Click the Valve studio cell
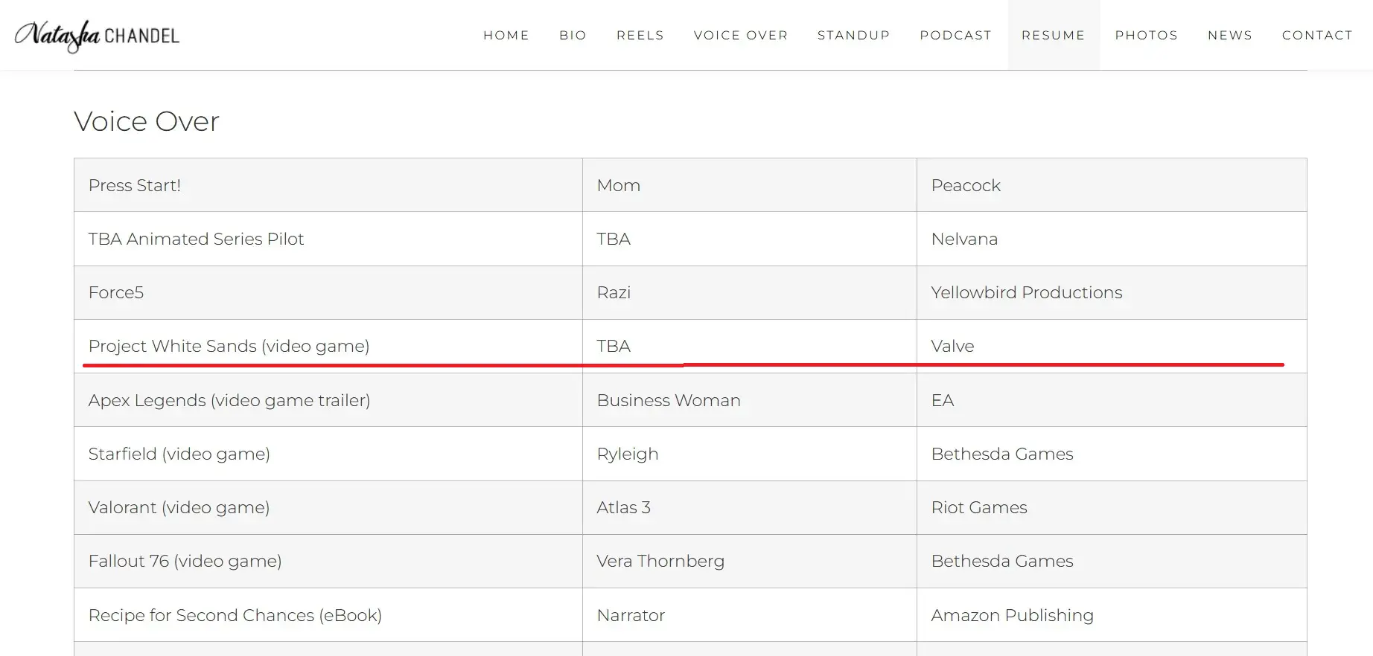 pos(952,346)
